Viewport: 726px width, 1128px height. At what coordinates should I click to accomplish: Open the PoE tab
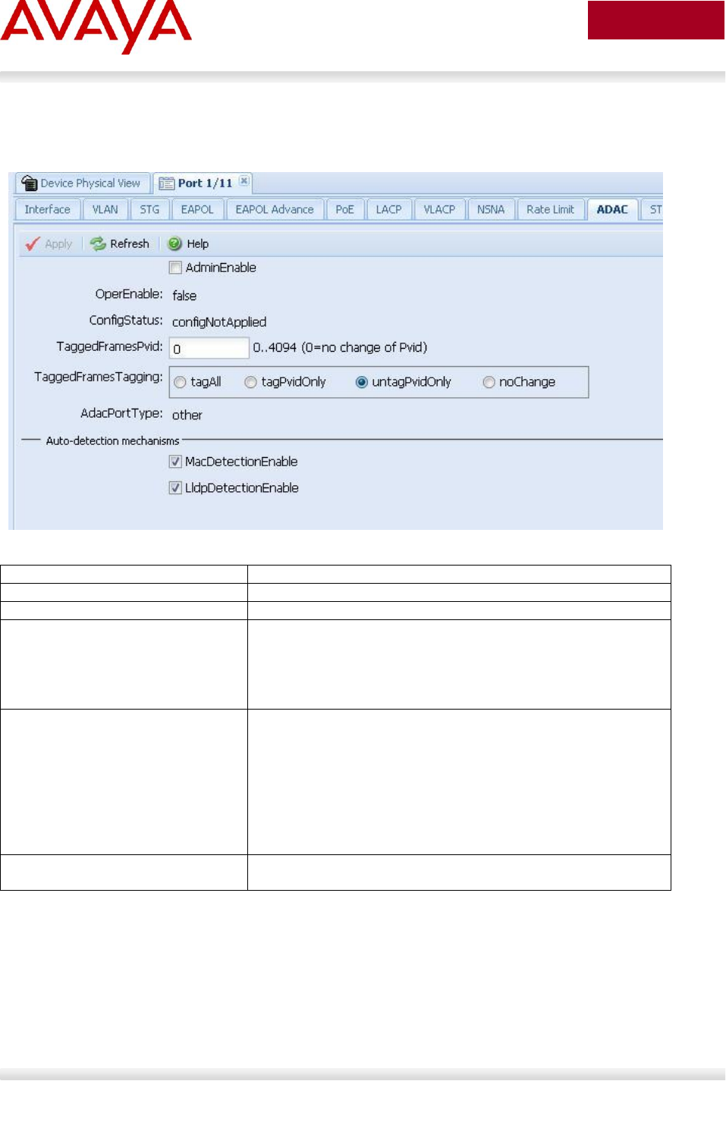[x=344, y=209]
